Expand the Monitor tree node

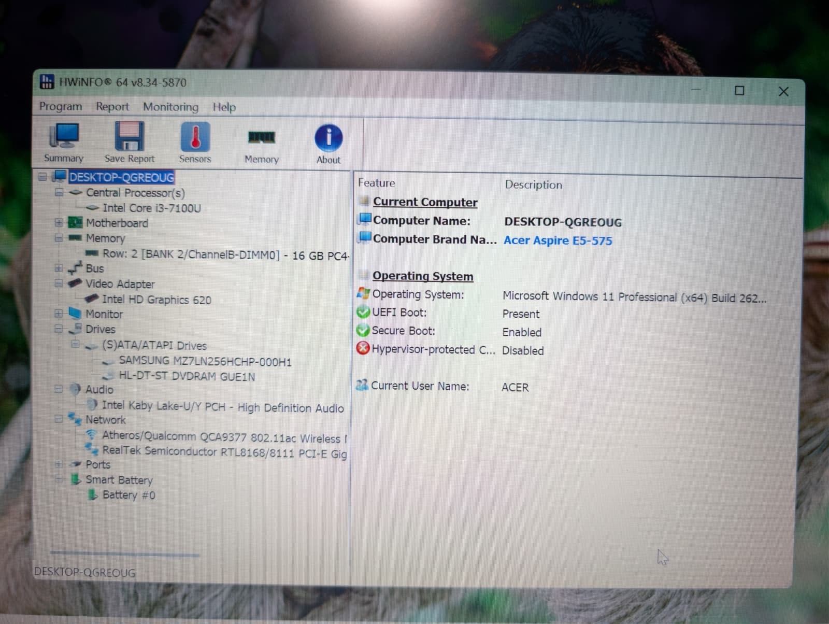pos(59,314)
